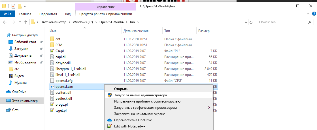Image resolution: width=317 pixels, height=130 pixels.
Task: Click the refresh button next to address bar
Action: (251, 22)
